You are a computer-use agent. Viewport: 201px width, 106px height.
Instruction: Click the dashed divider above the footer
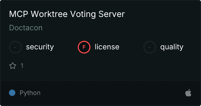[100, 80]
